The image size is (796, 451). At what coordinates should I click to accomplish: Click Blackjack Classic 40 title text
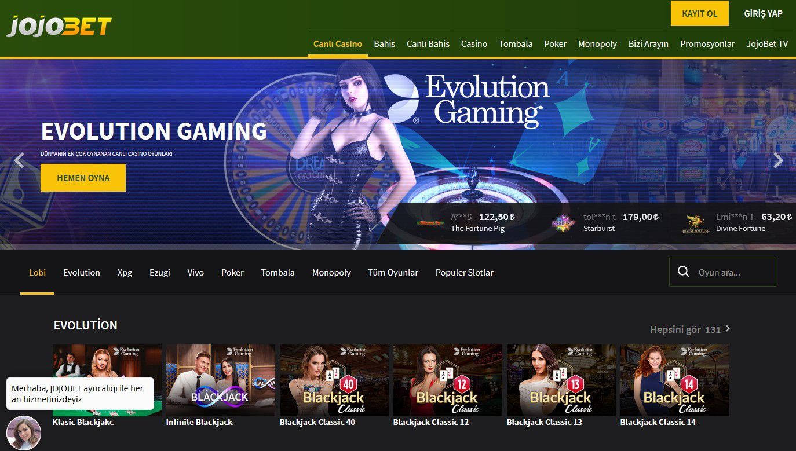(x=317, y=422)
